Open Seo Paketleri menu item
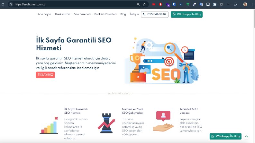 (82, 14)
